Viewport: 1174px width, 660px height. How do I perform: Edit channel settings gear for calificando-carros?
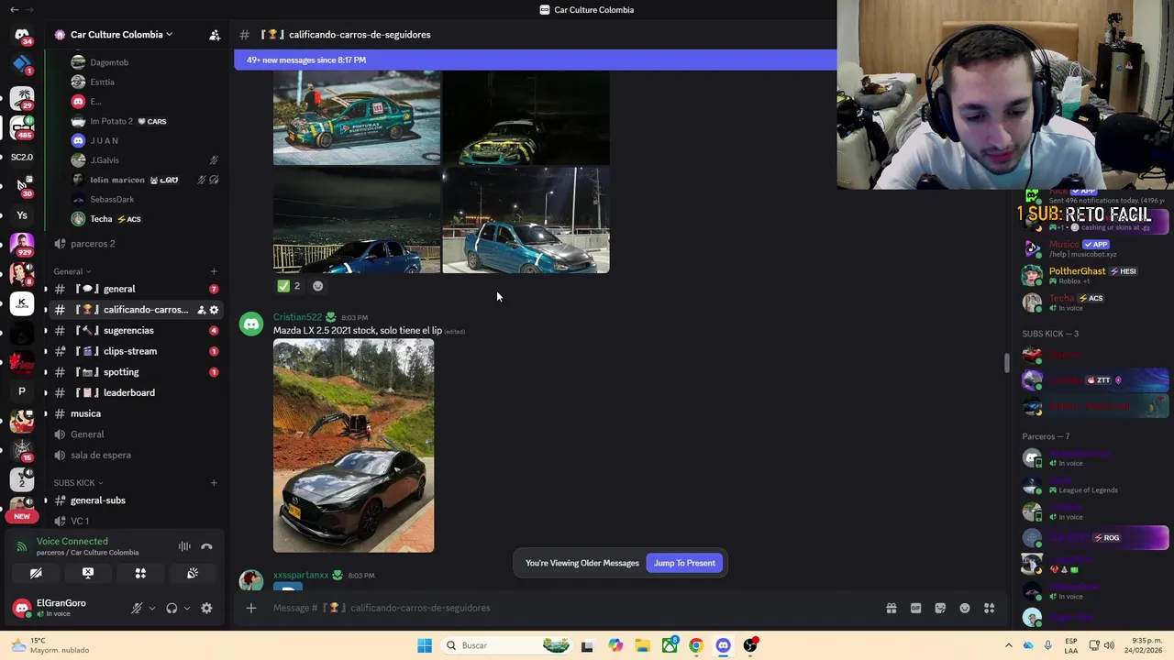point(215,310)
